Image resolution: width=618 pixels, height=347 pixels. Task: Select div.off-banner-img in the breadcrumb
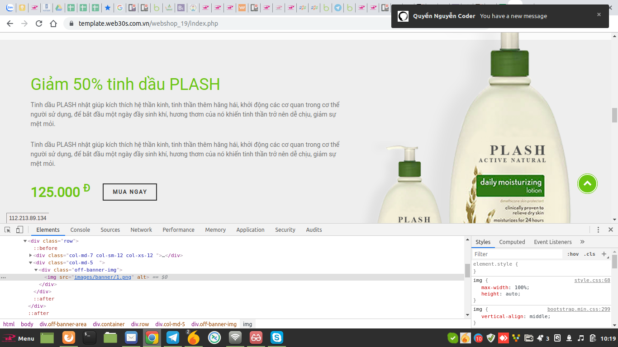[214, 324]
